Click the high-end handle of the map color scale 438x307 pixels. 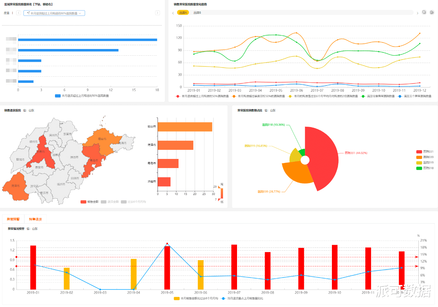point(219,187)
